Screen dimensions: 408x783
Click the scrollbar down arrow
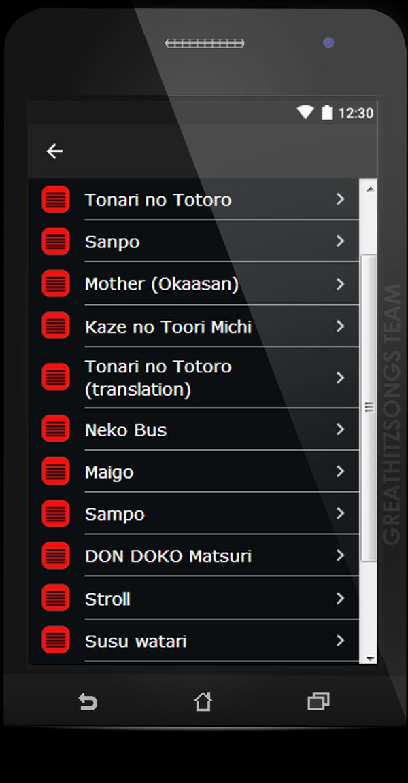tap(370, 659)
